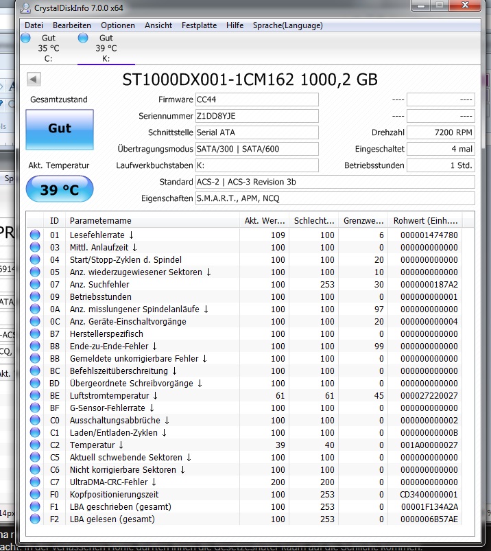This screenshot has height=551, width=491.
Task: Click status icon of 09 Betriebsstunden row
Action: [x=35, y=296]
